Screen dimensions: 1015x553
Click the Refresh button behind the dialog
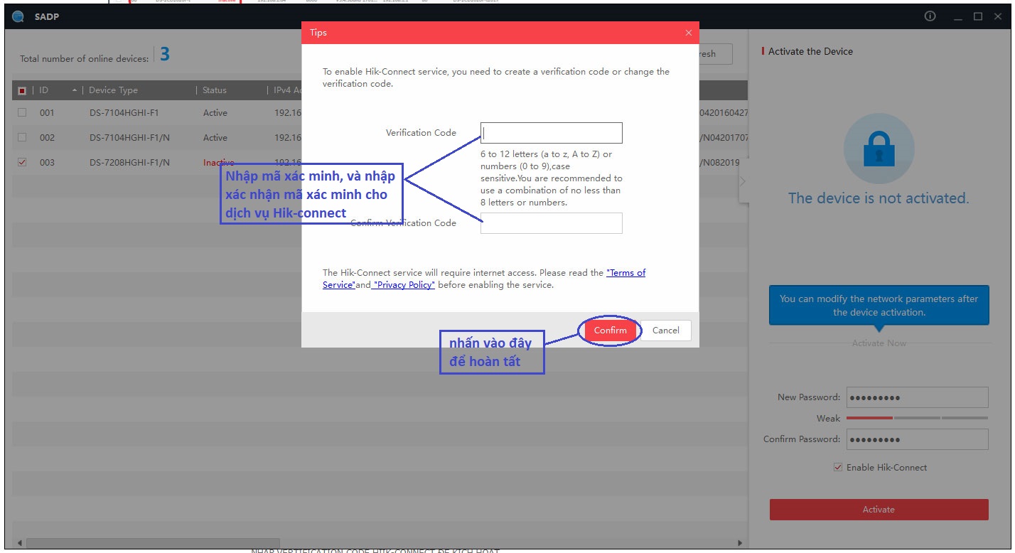pyautogui.click(x=716, y=54)
